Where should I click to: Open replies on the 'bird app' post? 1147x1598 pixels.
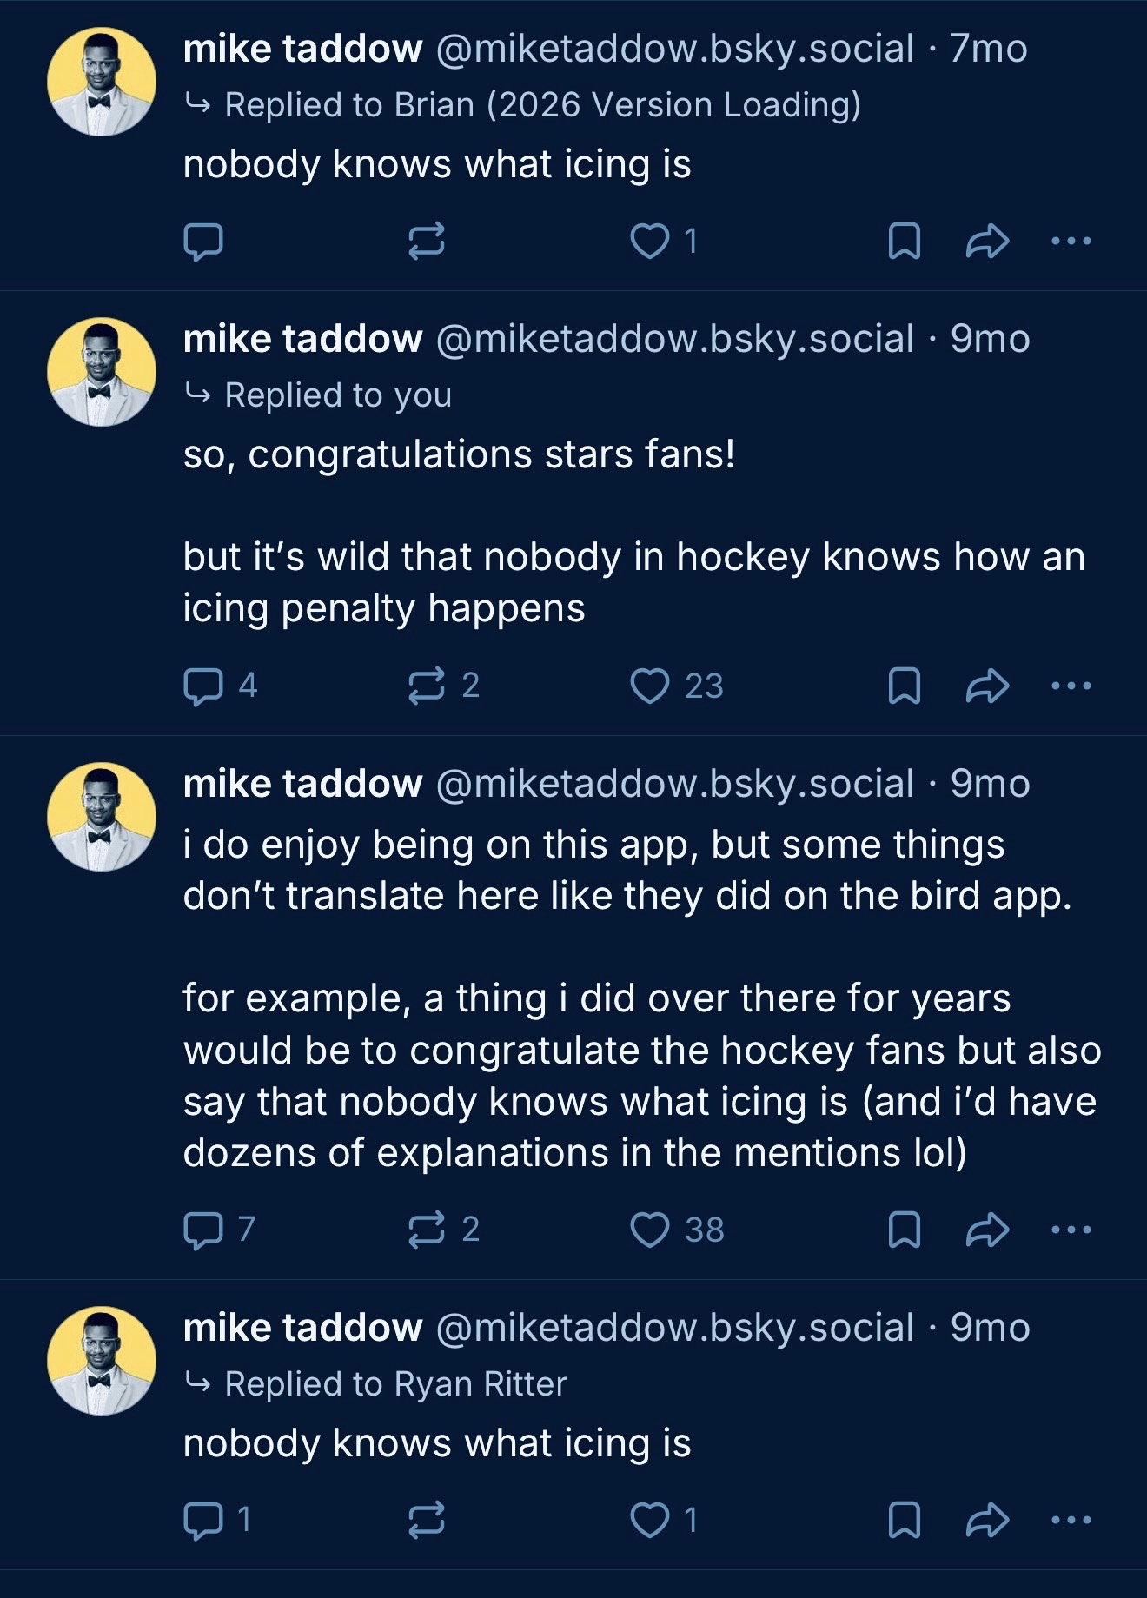[x=203, y=1230]
